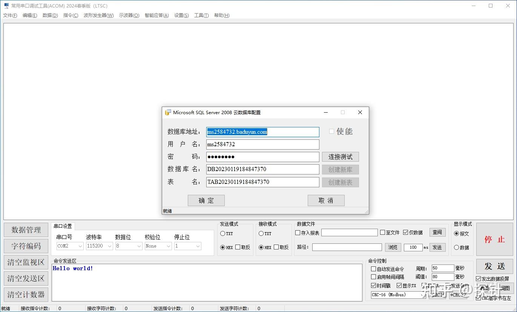
Task: Open the 波特率 115200 dropdown
Action: pos(99,246)
